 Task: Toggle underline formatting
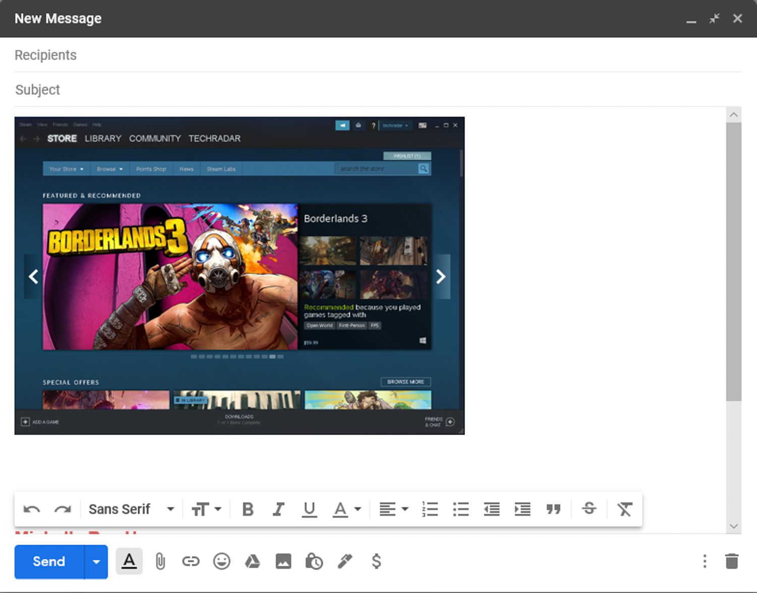coord(309,509)
